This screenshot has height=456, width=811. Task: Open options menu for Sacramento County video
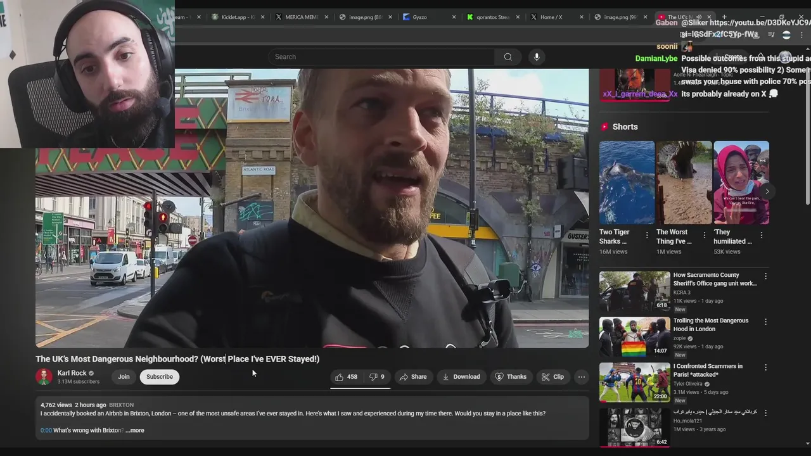pos(765,276)
